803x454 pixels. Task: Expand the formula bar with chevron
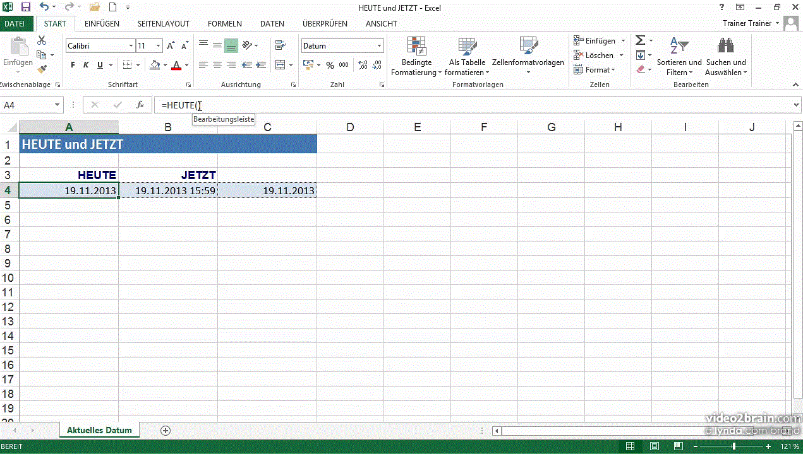point(797,105)
